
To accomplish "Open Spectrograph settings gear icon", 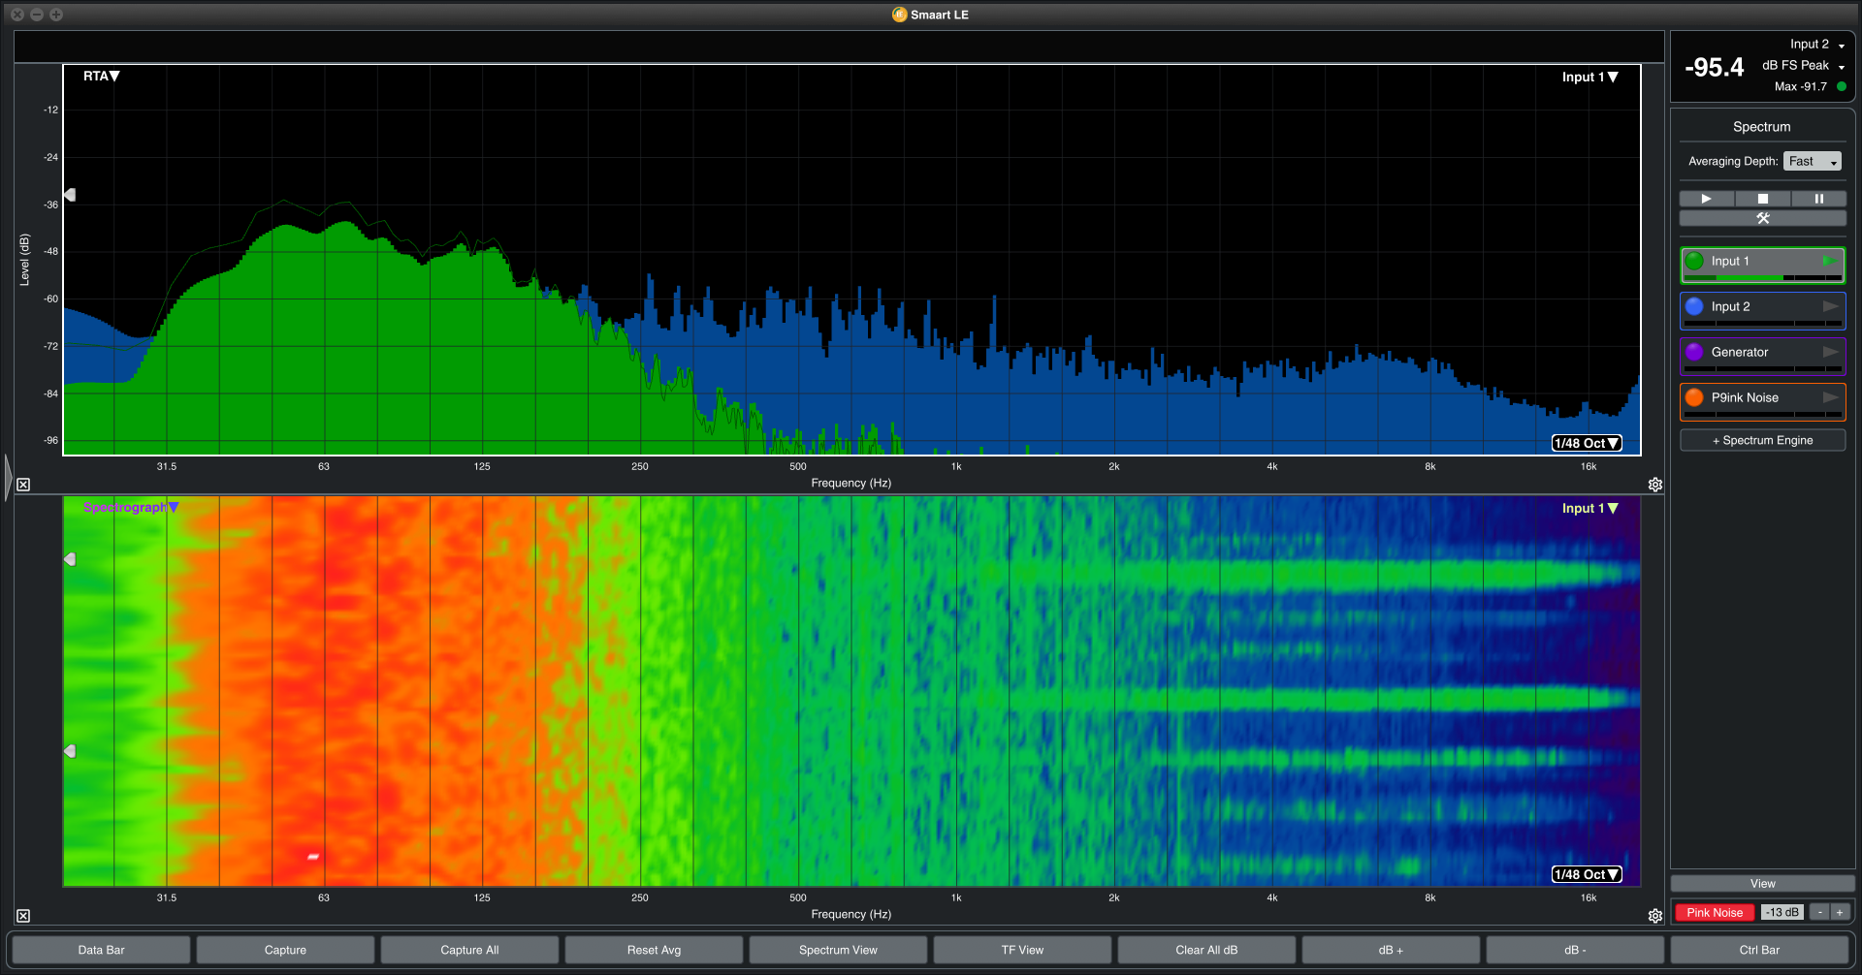I will 1655,916.
